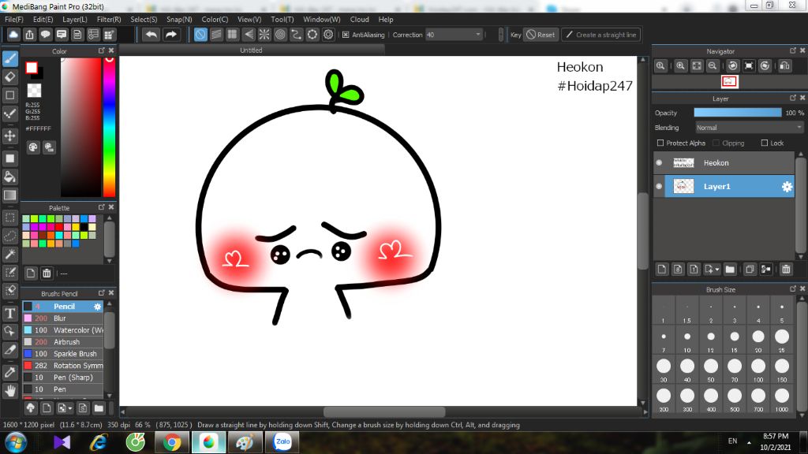
Task: Select the Eyedropper tool
Action: point(9,372)
